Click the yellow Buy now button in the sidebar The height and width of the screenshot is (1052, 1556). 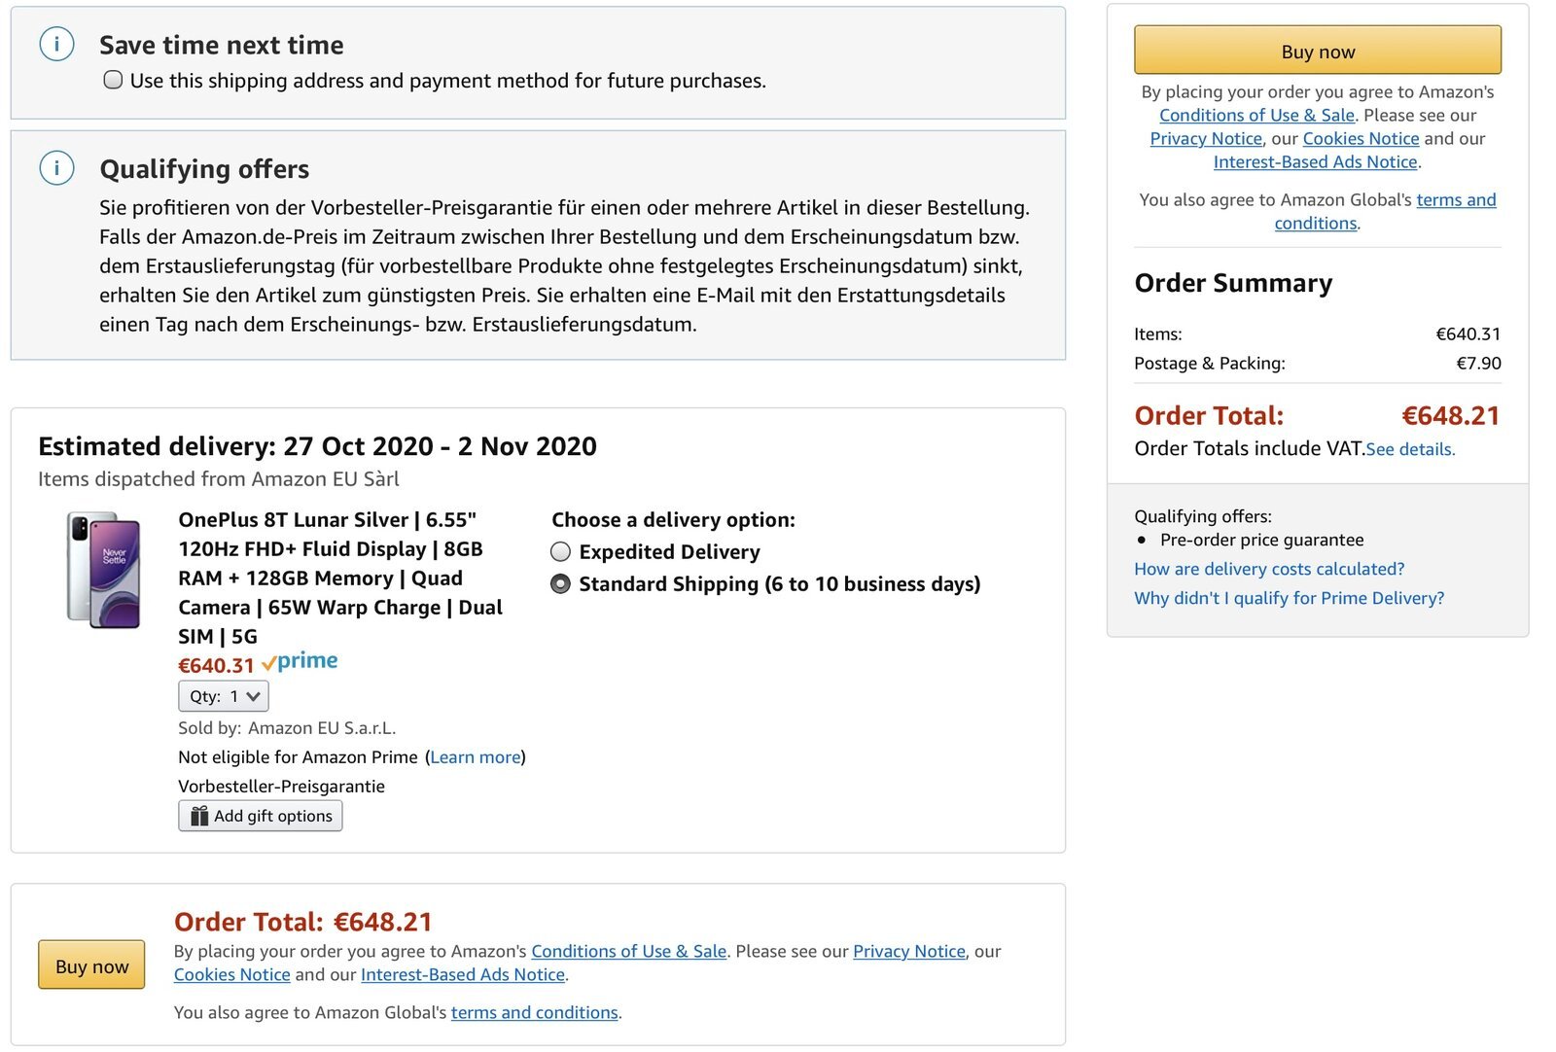coord(1318,51)
